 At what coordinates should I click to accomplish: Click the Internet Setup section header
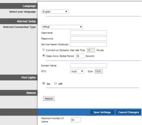[x=19, y=21]
